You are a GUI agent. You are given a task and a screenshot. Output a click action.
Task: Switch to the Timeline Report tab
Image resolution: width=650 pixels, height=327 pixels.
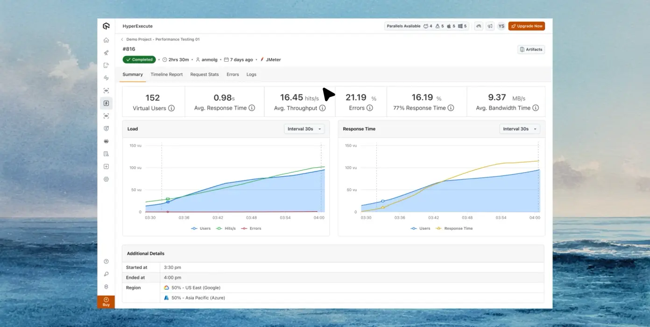click(x=167, y=74)
